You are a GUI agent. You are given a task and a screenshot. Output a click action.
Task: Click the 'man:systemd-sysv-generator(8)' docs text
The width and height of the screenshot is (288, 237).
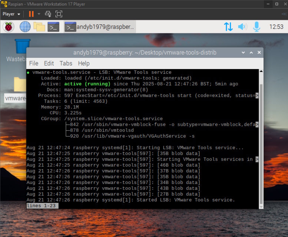pyautogui.click(x=106, y=90)
